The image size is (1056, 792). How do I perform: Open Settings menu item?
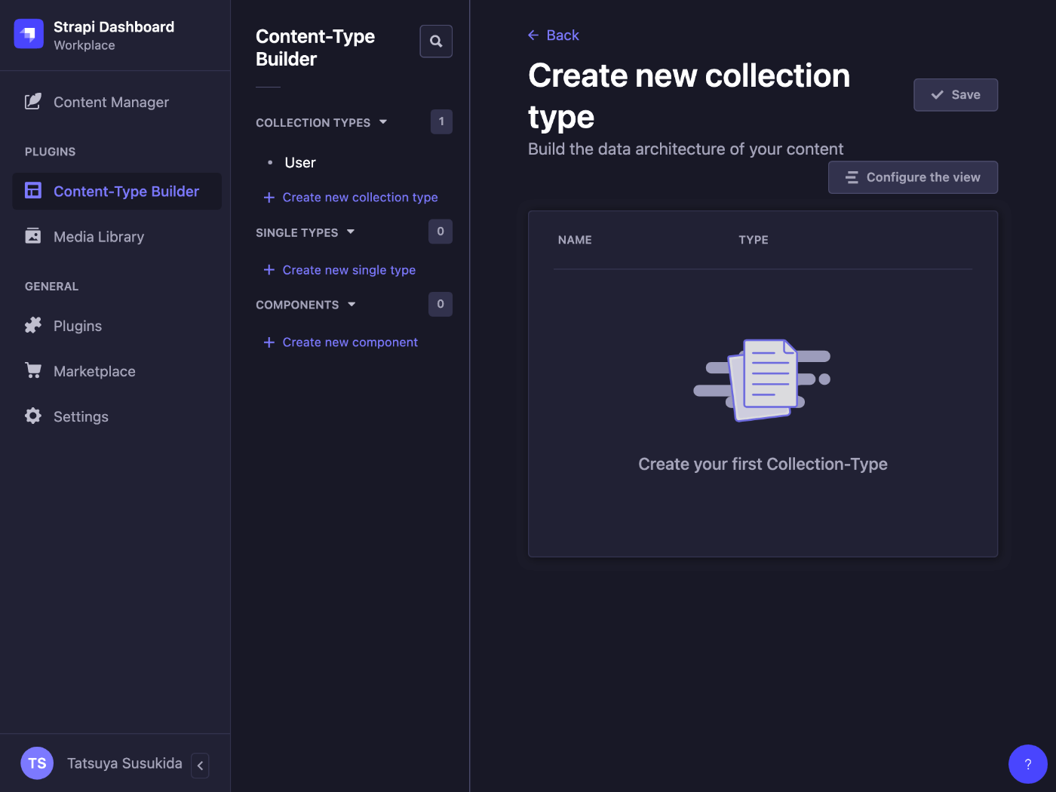click(117, 416)
